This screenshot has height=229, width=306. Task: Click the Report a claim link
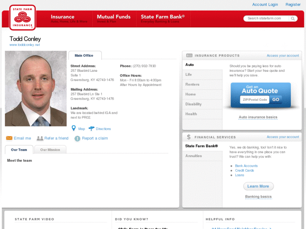tap(95, 138)
